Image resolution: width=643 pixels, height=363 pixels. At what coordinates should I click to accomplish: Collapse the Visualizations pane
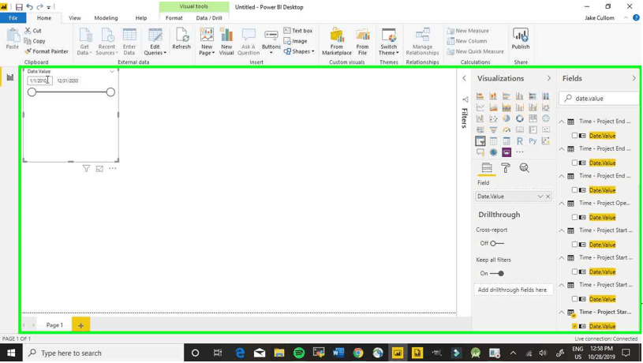pyautogui.click(x=548, y=78)
